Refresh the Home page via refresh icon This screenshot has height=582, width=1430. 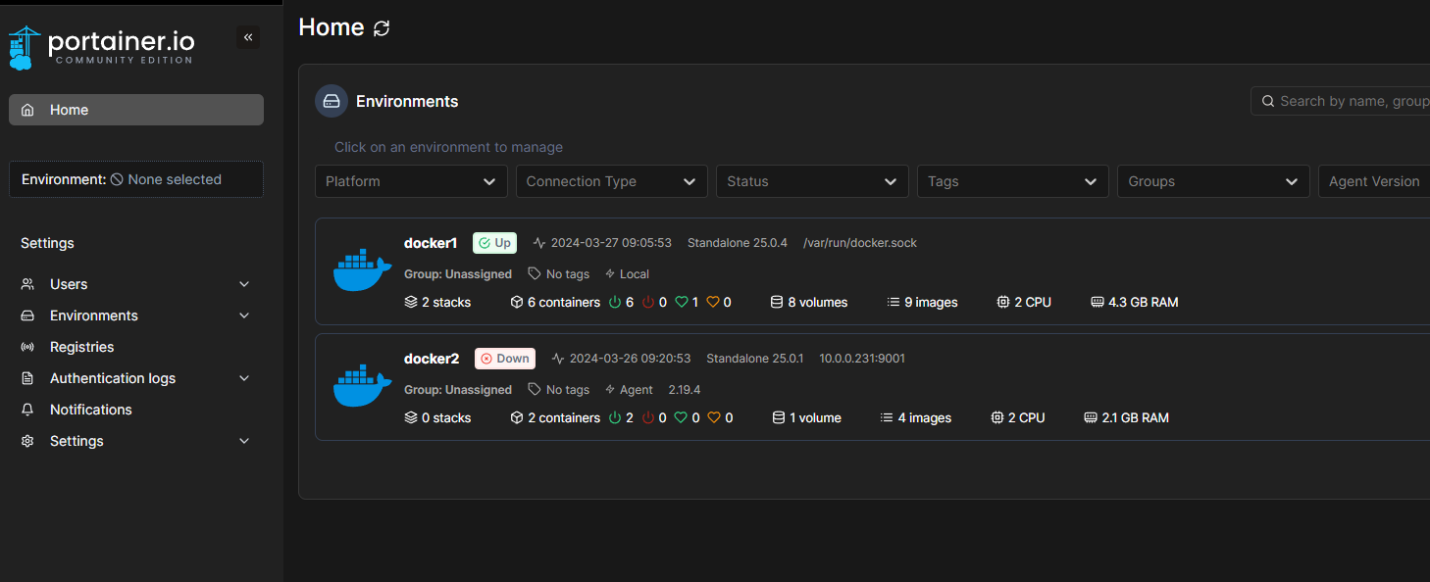382,28
